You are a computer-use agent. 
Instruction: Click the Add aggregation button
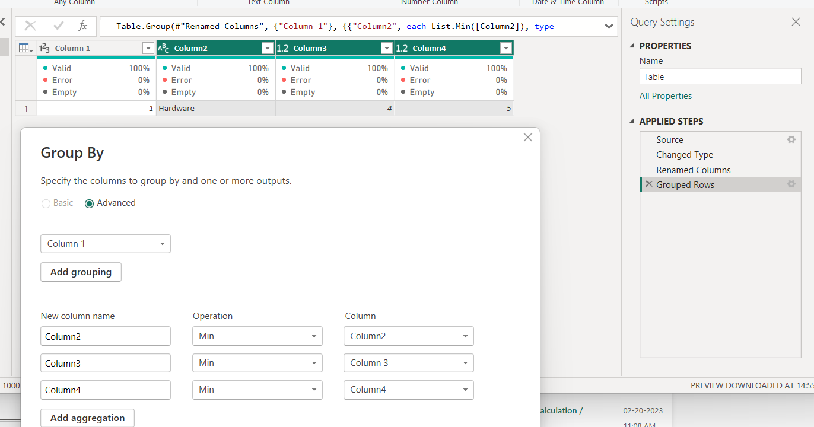87,418
